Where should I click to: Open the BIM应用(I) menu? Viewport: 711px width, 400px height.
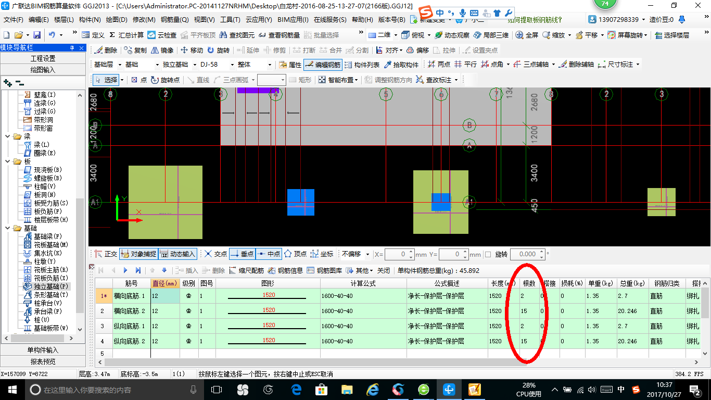(293, 20)
